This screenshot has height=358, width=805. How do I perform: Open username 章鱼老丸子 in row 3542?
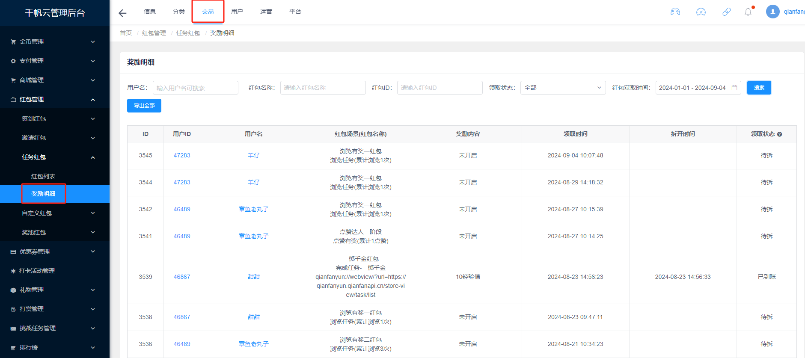coord(254,209)
